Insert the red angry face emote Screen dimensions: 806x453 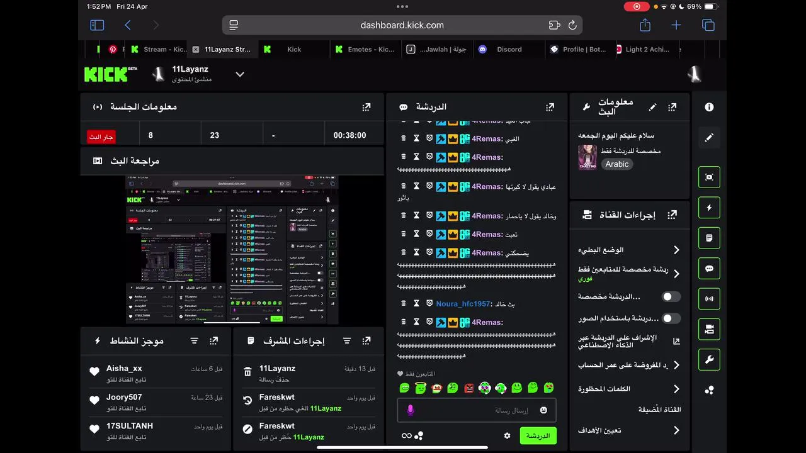[x=468, y=388]
